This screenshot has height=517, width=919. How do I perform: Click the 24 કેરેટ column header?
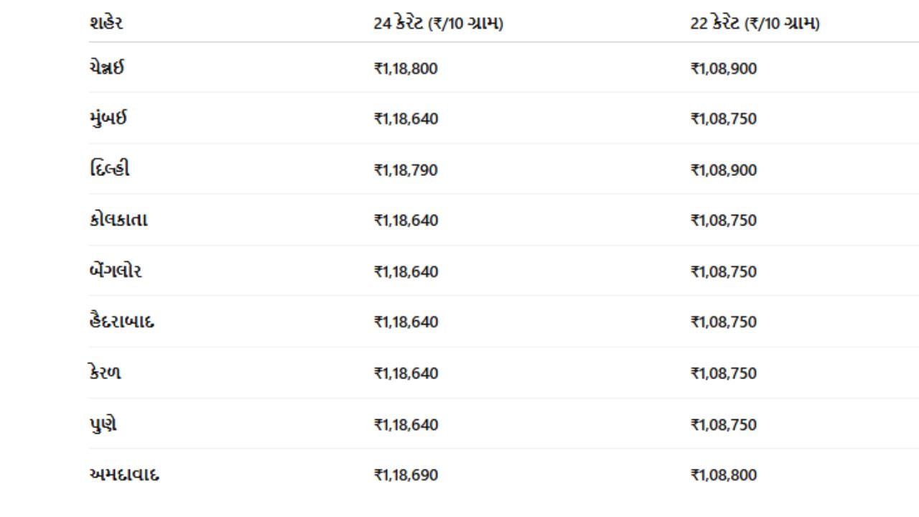(x=438, y=24)
